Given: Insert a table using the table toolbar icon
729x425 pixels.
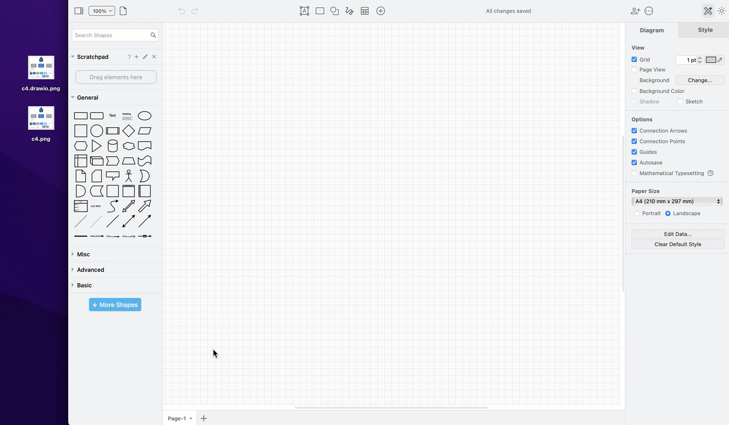Looking at the screenshot, I should click(364, 11).
